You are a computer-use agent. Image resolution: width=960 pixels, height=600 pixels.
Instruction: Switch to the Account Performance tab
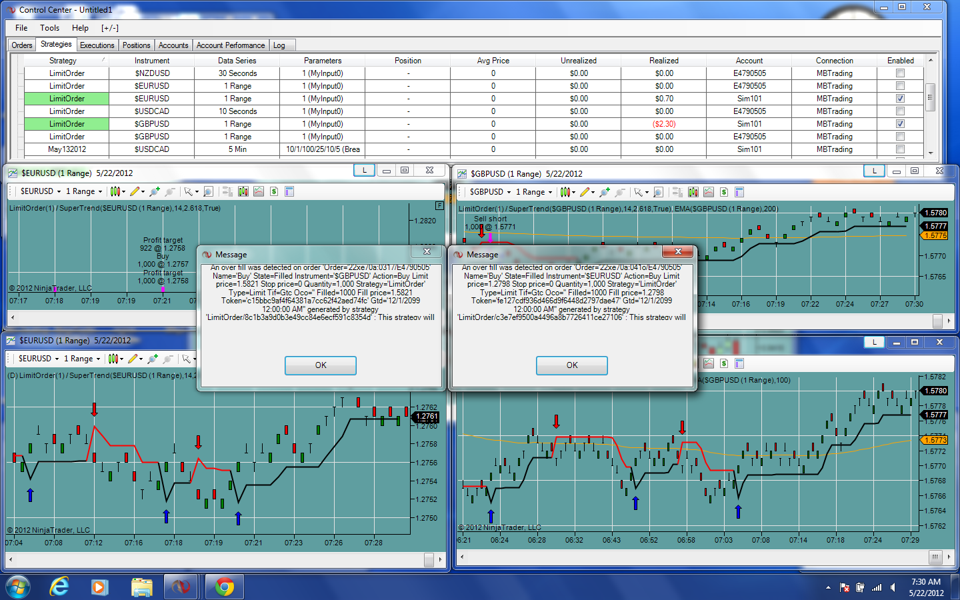point(231,45)
